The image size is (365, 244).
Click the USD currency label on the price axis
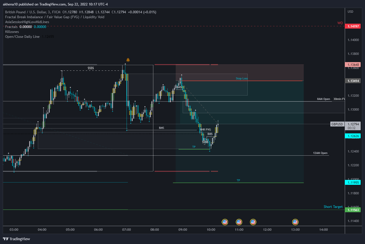[x=351, y=12]
